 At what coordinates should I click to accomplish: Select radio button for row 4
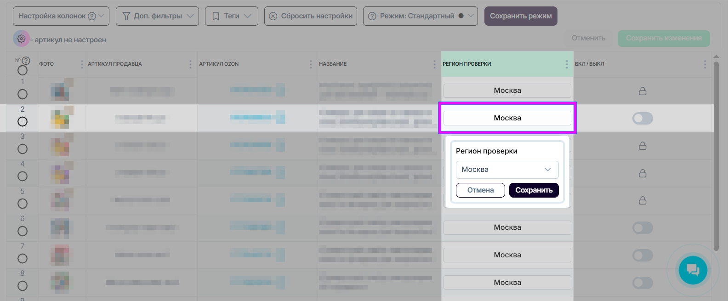tap(23, 176)
